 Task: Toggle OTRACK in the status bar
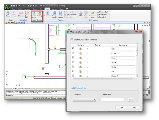[60, 98]
